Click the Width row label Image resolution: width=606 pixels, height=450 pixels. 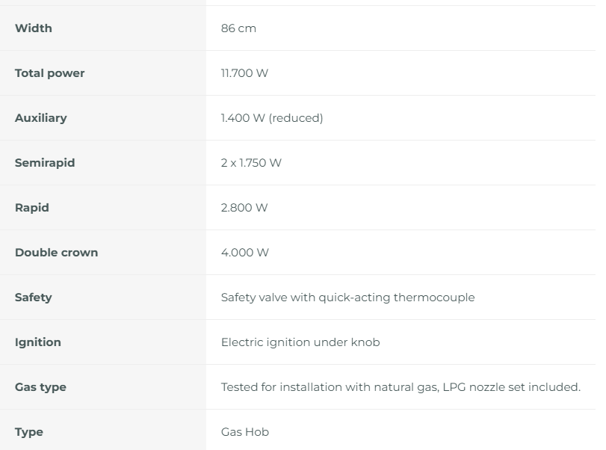(34, 28)
